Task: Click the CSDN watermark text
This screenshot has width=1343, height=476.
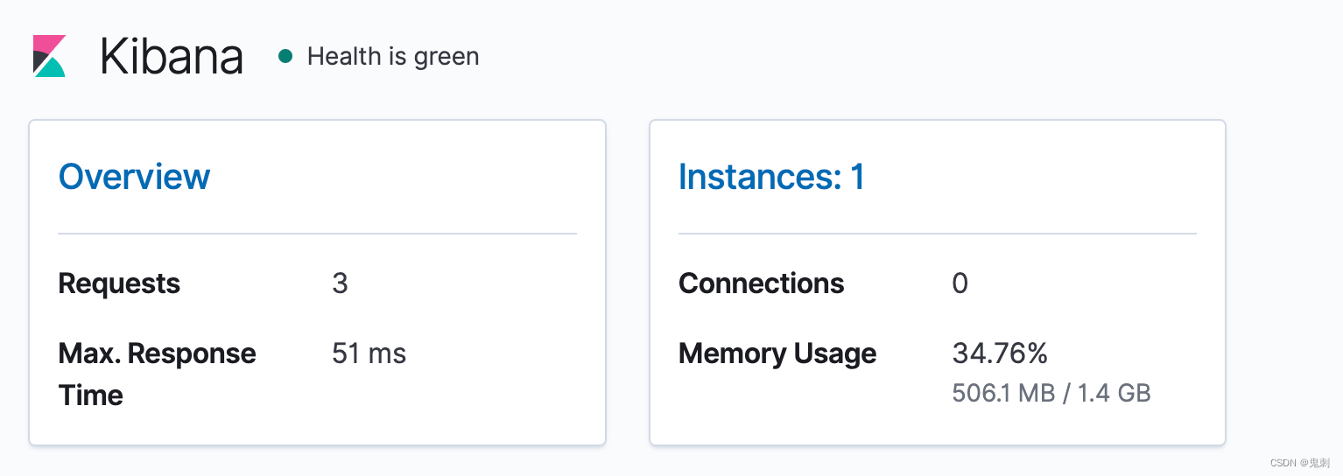Action: (x=1299, y=463)
